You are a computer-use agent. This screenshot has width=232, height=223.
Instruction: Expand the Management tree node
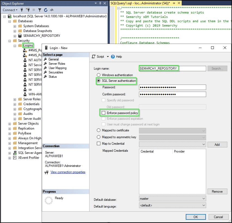[x=10, y=143]
